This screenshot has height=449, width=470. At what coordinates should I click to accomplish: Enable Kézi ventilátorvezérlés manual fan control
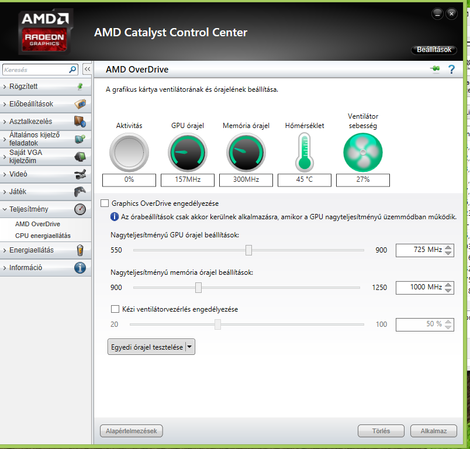pos(115,309)
